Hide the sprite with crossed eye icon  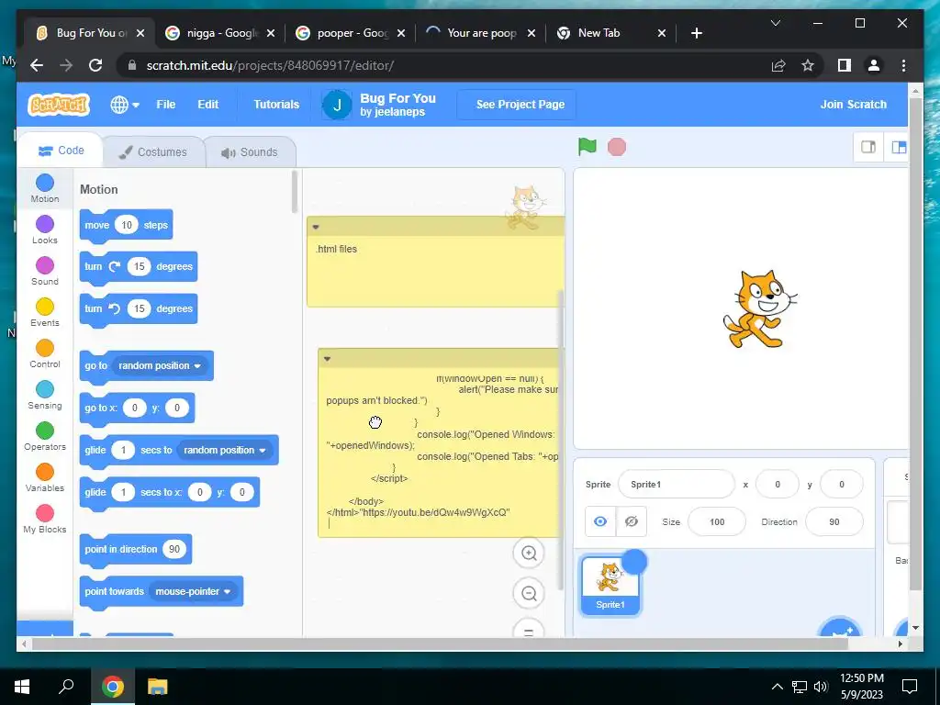tap(632, 521)
